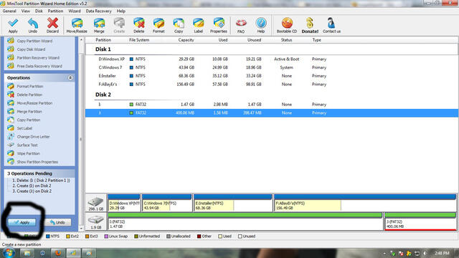Open the View menu

click(x=26, y=11)
